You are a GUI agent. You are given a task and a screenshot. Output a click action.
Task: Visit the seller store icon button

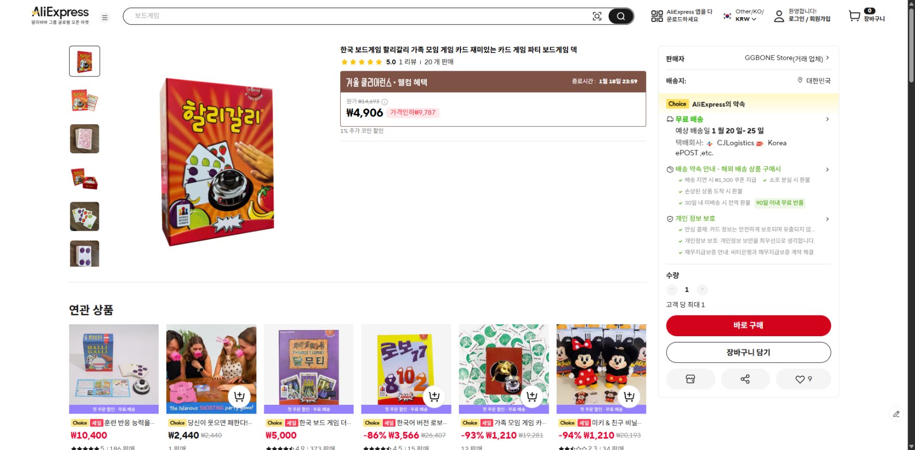[690, 379]
